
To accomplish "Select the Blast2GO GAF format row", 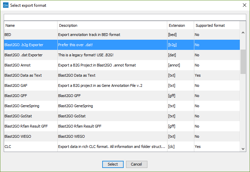I will (122, 85).
